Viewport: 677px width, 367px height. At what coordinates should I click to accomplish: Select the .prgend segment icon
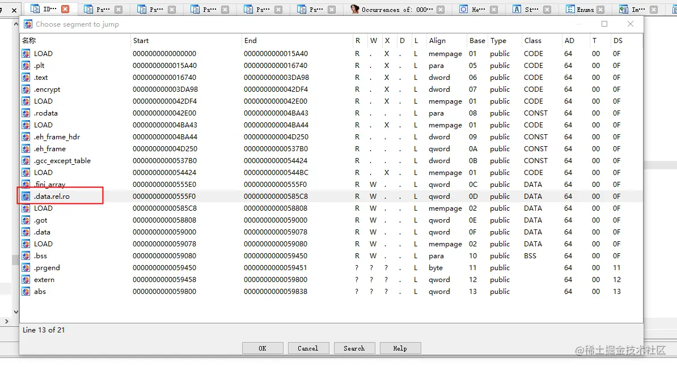click(26, 268)
